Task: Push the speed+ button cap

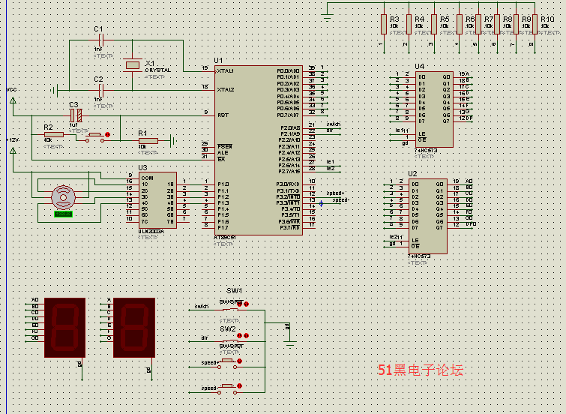Action: click(x=227, y=361)
